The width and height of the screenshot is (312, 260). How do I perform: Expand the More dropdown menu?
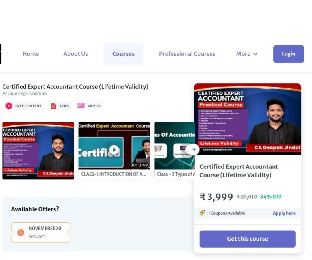(x=247, y=54)
